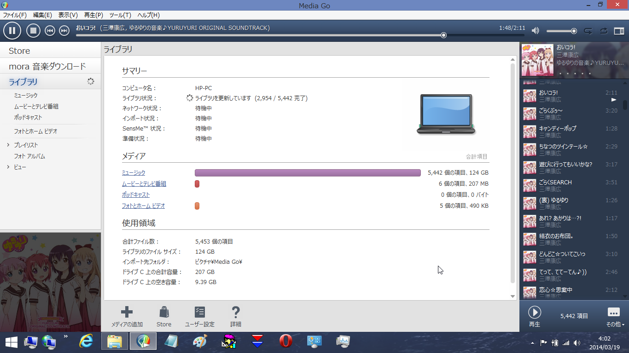The width and height of the screenshot is (629, 353).
Task: Open the フォトとホーム ビデオ link under メディア
Action: [143, 206]
